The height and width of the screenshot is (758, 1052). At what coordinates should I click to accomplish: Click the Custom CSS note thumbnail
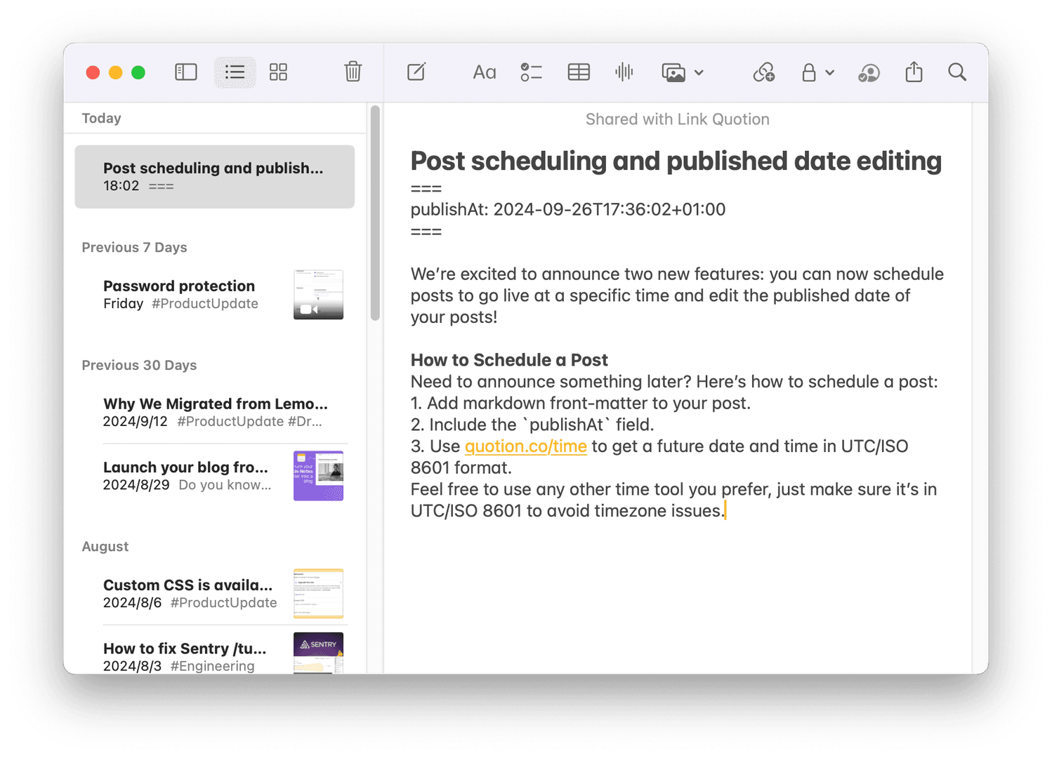pyautogui.click(x=318, y=593)
